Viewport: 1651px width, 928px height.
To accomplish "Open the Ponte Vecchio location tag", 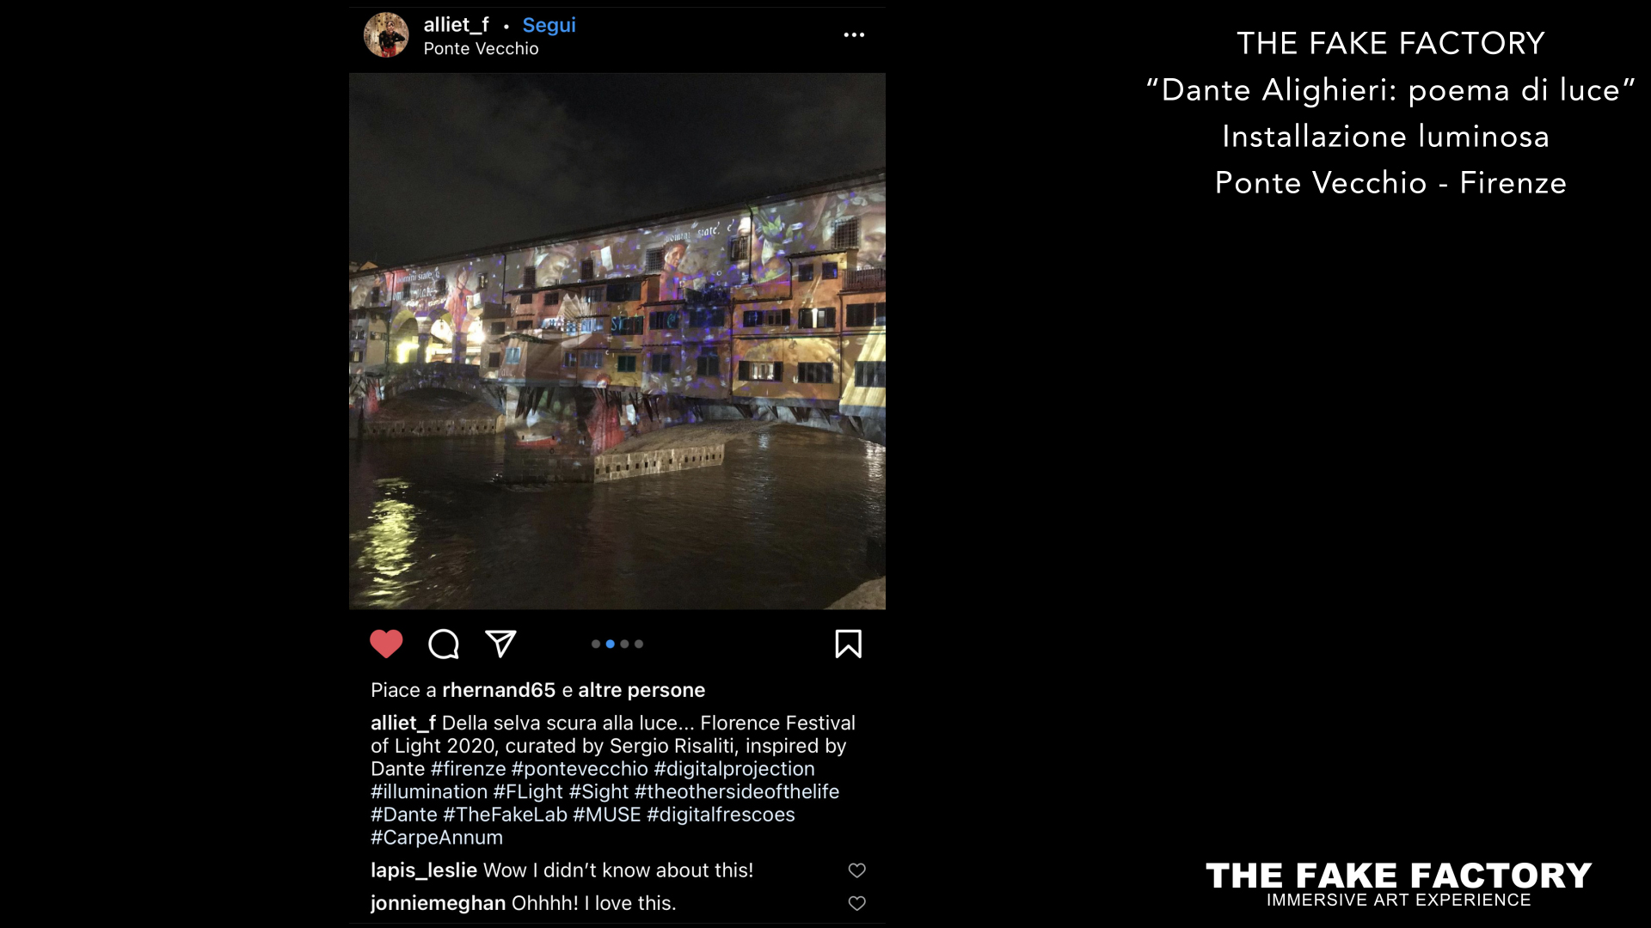I will 481,49.
